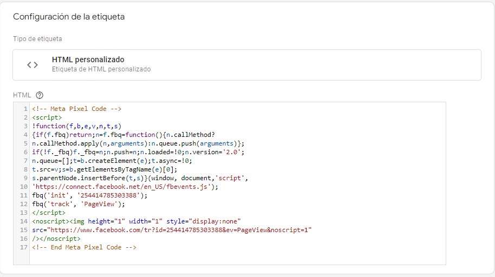Click the code brackets tag type icon
This screenshot has width=495, height=277.
click(x=32, y=65)
